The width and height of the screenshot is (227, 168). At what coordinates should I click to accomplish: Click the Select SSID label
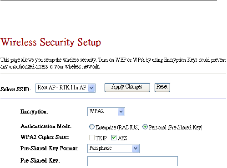15,89
